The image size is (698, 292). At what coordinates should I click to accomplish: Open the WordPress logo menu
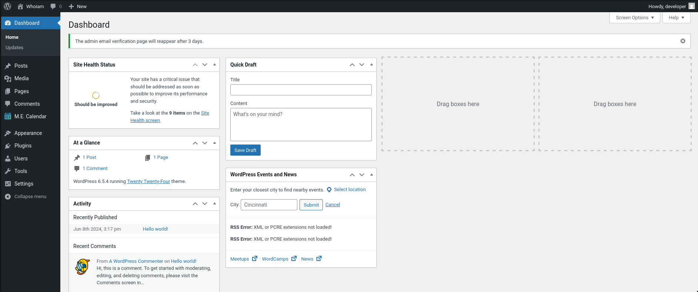pos(7,6)
